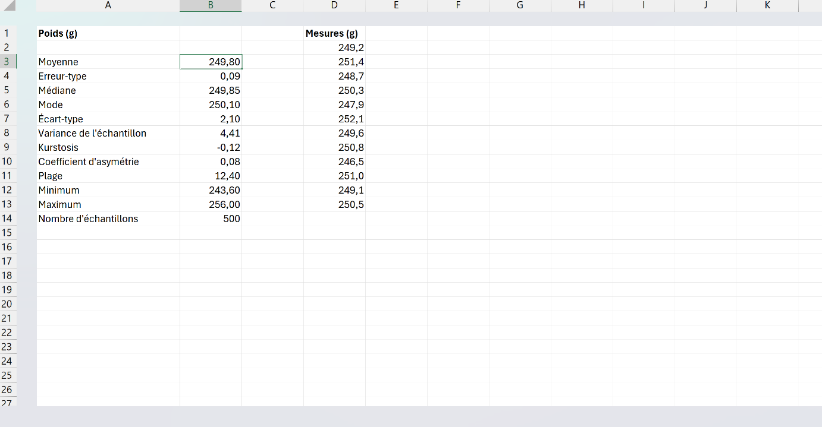Select the variance value 4,41
822x427 pixels.
[211, 133]
